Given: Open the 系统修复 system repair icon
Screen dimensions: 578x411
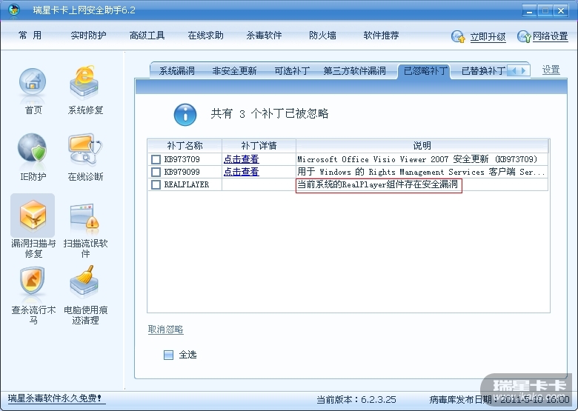Looking at the screenshot, I should coord(84,82).
